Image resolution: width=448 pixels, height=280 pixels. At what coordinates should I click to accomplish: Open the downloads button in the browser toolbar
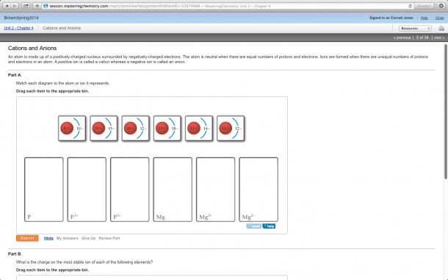pos(441,6)
